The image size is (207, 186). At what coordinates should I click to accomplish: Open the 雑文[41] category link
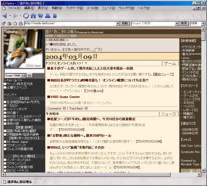[189, 117]
